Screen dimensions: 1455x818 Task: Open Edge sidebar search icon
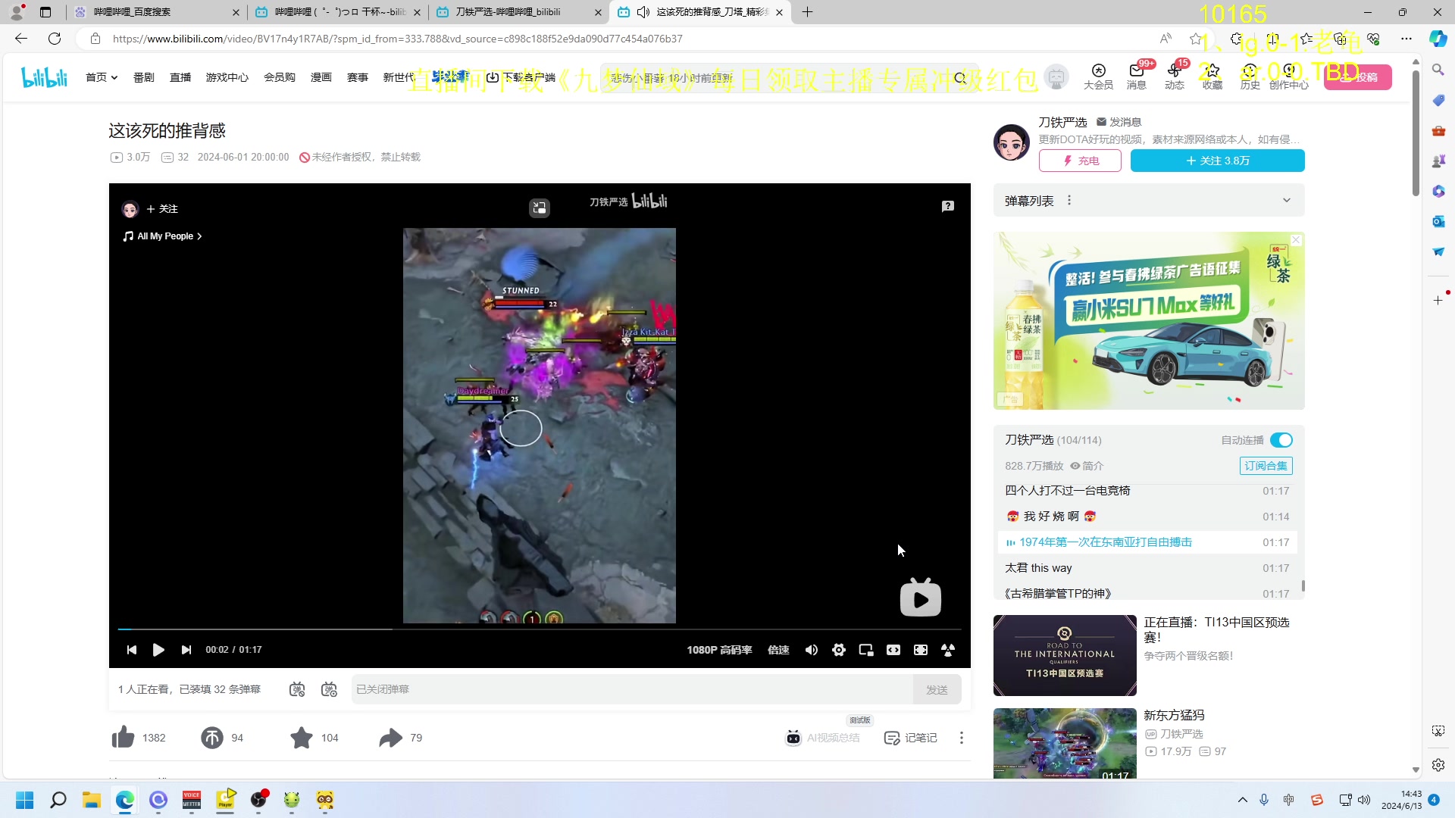pos(1438,70)
